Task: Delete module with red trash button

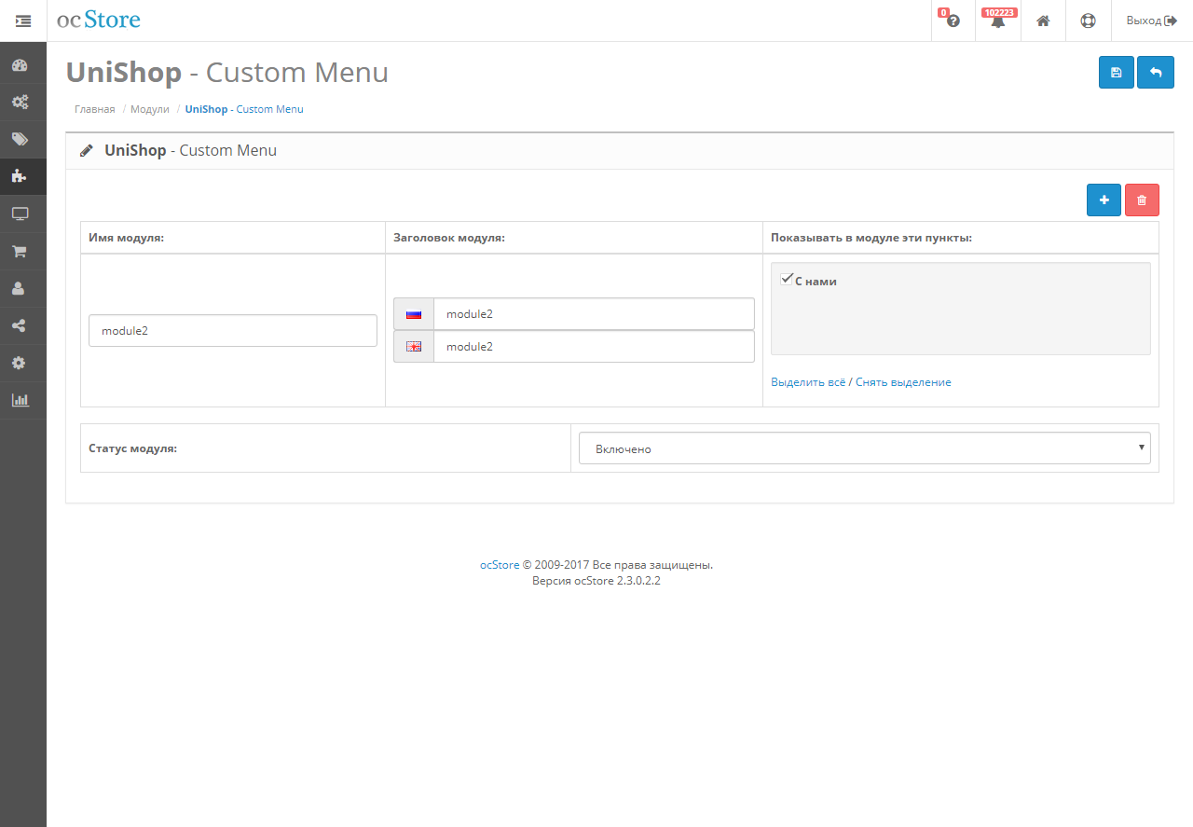Action: point(1142,200)
